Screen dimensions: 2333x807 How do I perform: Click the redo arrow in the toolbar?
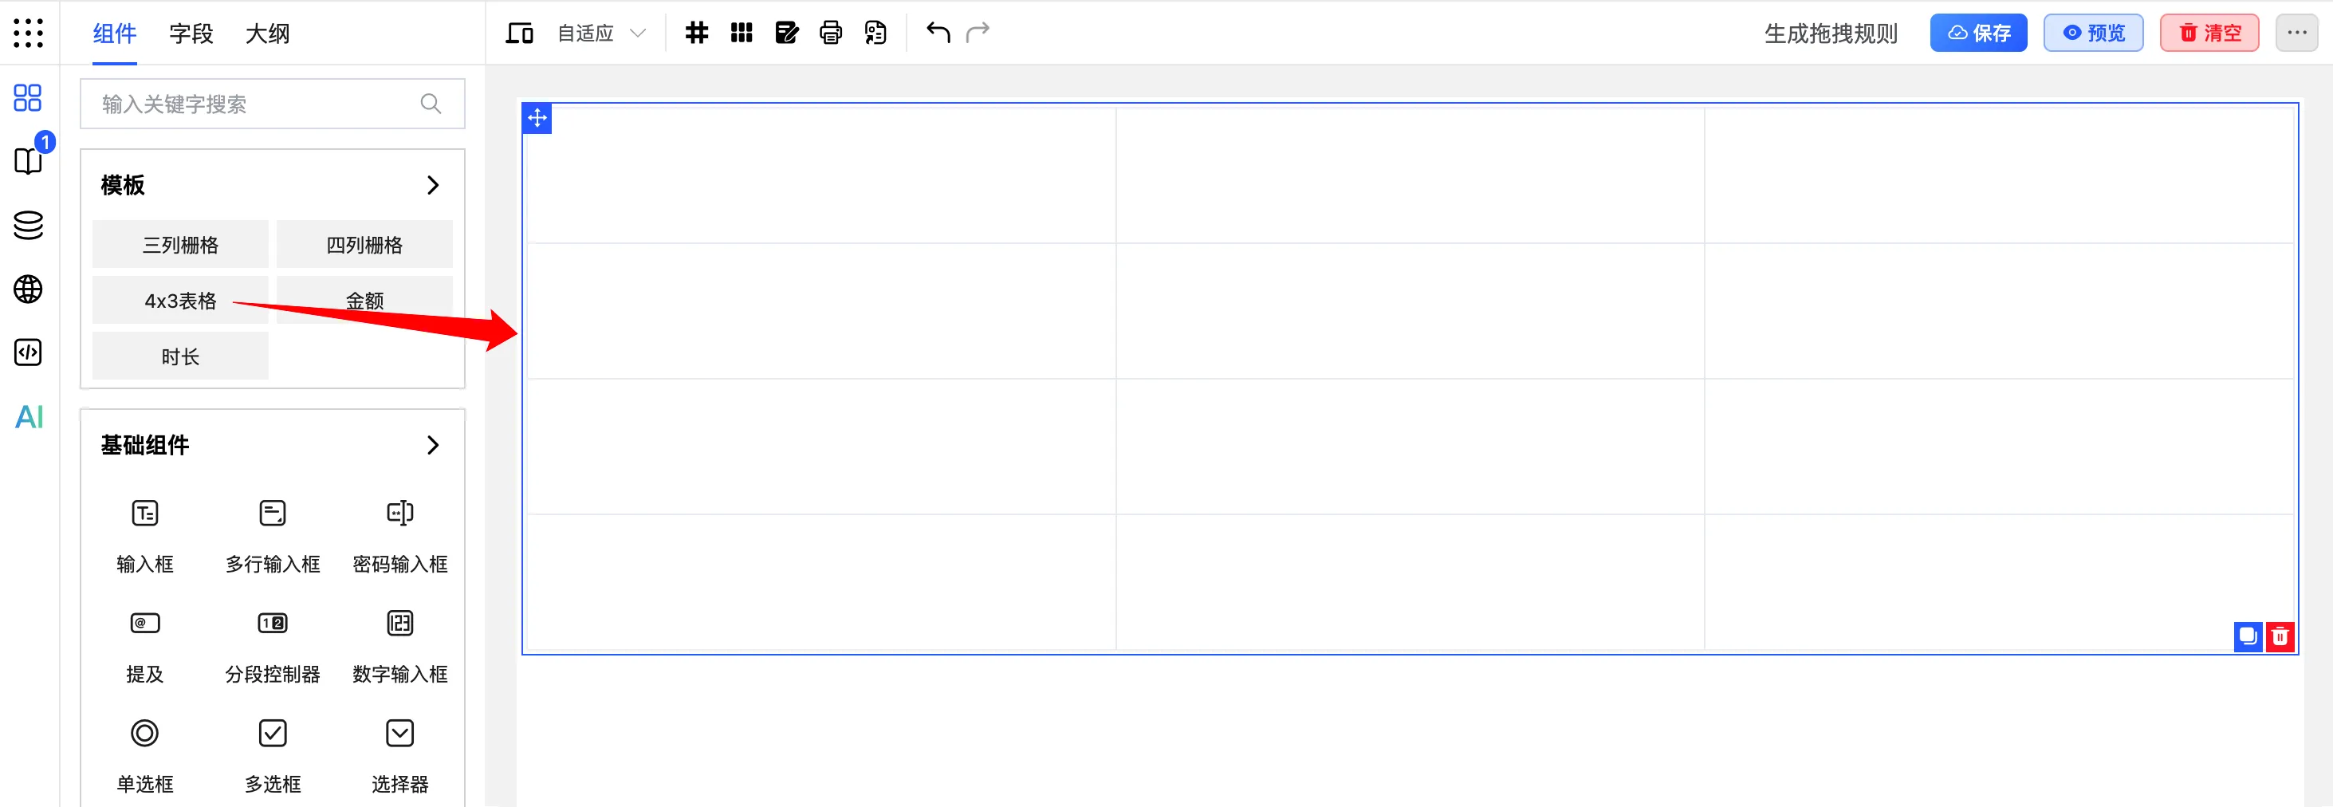pyautogui.click(x=978, y=33)
